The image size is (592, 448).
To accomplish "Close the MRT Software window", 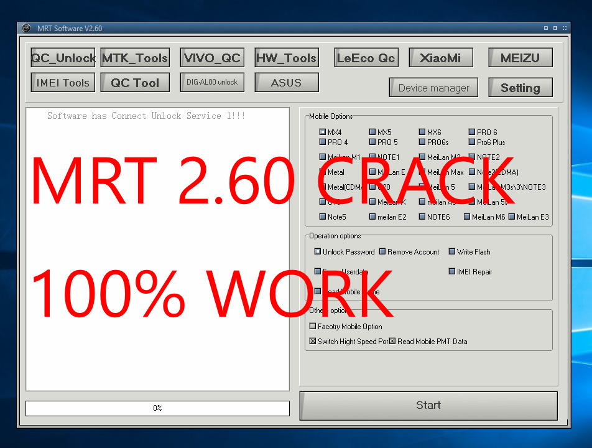I will [565, 28].
